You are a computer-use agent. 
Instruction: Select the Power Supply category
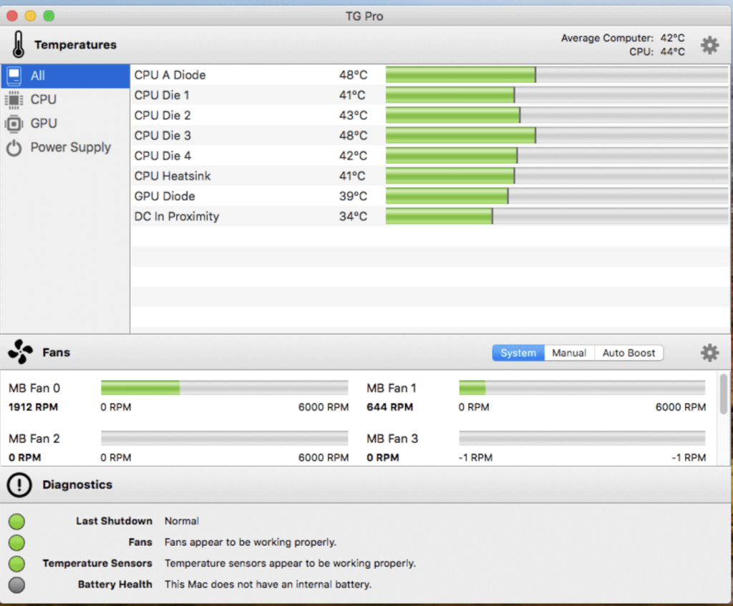pos(65,147)
